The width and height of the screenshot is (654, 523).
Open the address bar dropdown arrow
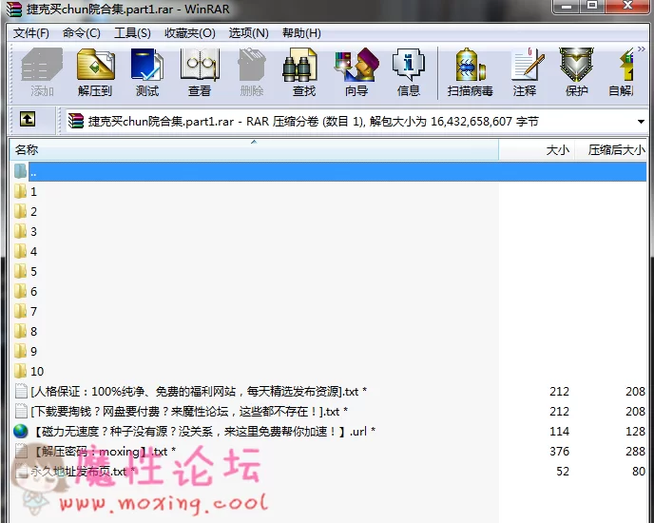click(x=641, y=122)
